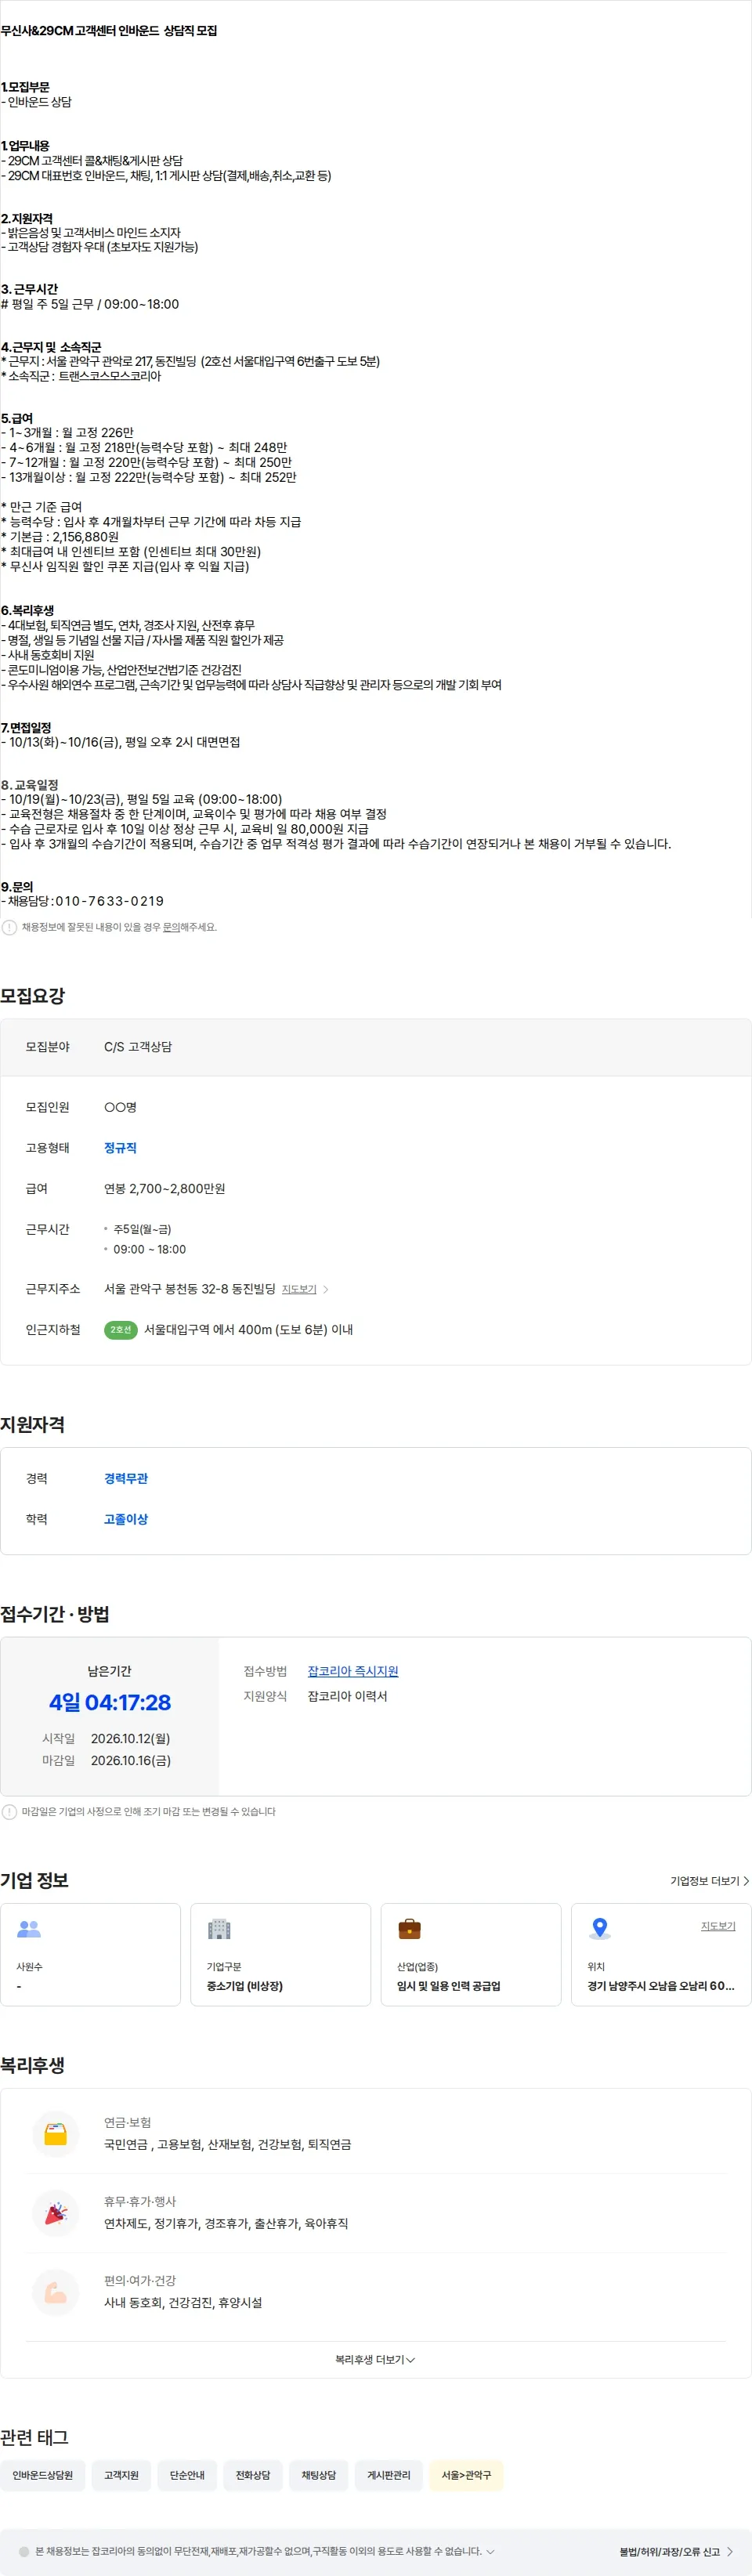Click the 정규직 employment type link
Image resolution: width=752 pixels, height=2576 pixels.
point(120,1148)
